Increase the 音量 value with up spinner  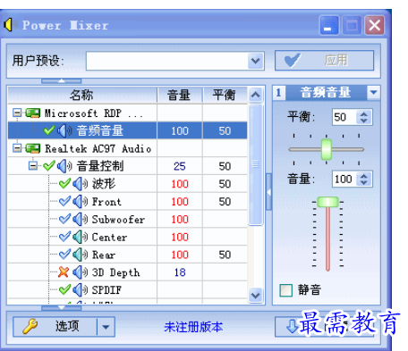(364, 176)
